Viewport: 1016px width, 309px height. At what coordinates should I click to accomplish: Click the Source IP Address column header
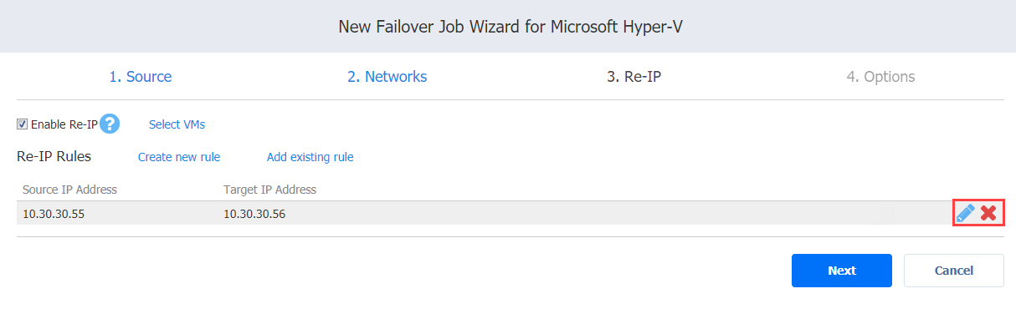(x=69, y=190)
